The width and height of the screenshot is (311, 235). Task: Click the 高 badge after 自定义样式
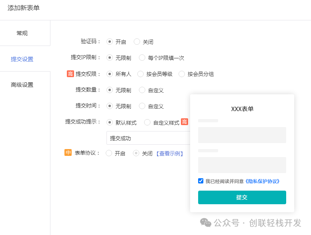(185, 122)
